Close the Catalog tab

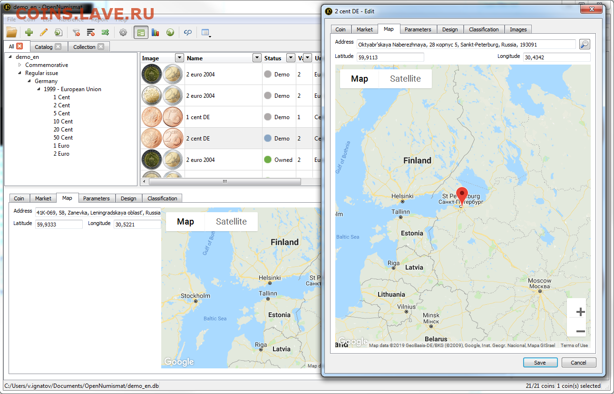(x=58, y=47)
